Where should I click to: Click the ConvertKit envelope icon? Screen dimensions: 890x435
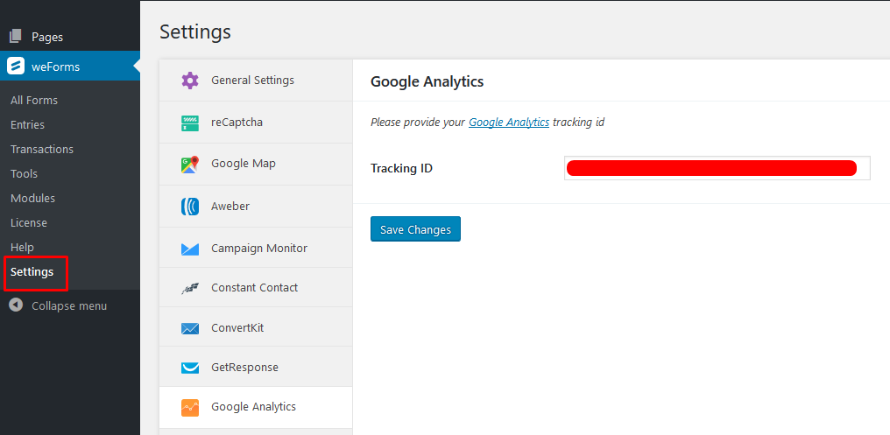(190, 328)
